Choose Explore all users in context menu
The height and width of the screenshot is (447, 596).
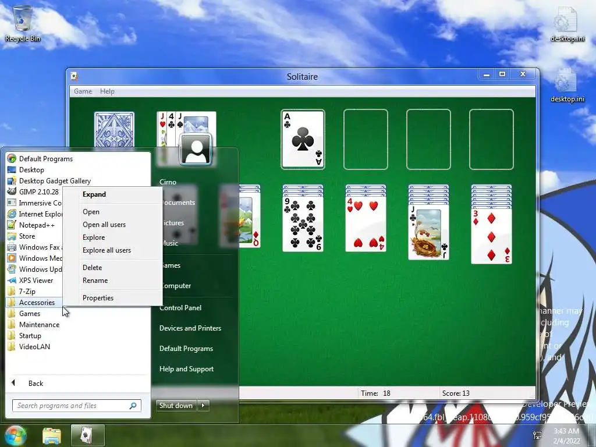tap(112, 250)
